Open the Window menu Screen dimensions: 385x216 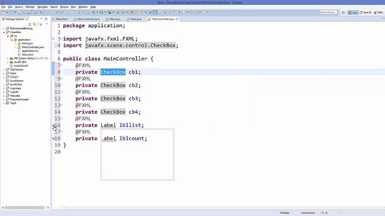[x=83, y=7]
